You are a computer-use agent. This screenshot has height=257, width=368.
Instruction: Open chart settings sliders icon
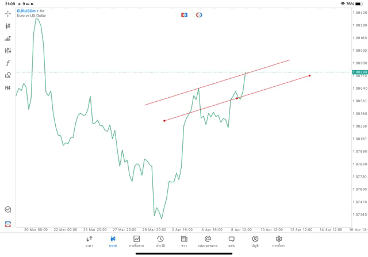click(8, 51)
